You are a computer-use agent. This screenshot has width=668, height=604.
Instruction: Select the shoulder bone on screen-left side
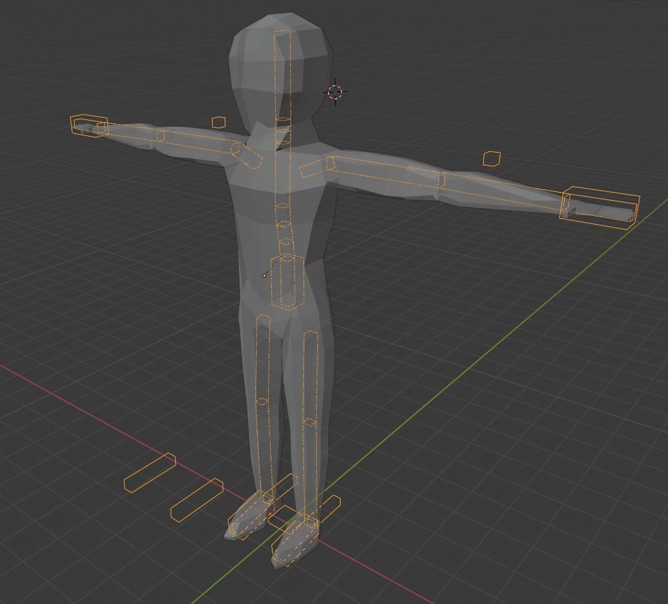click(x=247, y=155)
